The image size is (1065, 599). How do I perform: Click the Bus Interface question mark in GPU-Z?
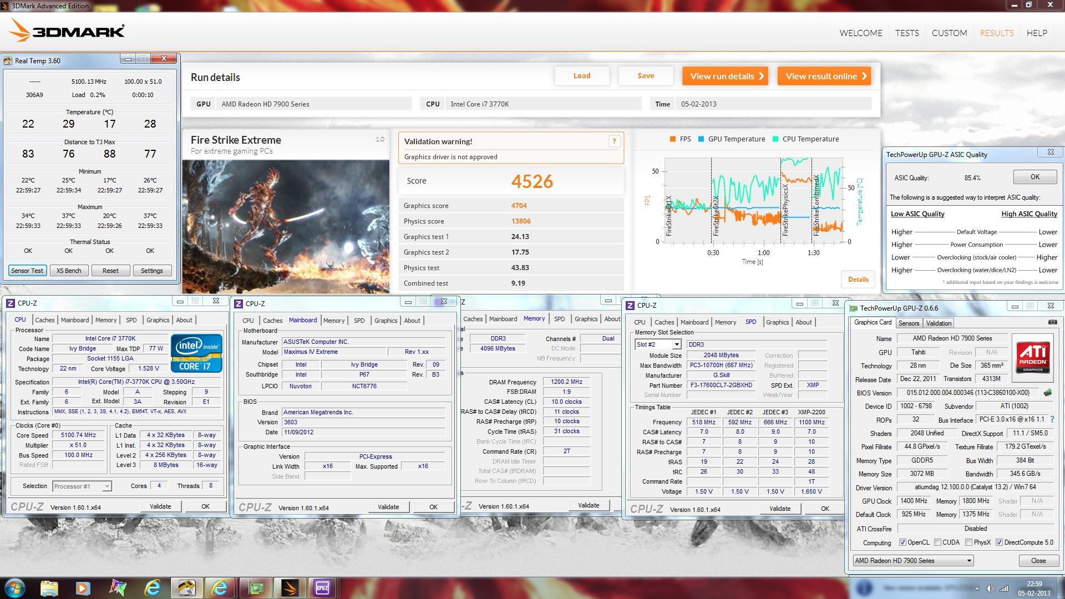click(1052, 420)
